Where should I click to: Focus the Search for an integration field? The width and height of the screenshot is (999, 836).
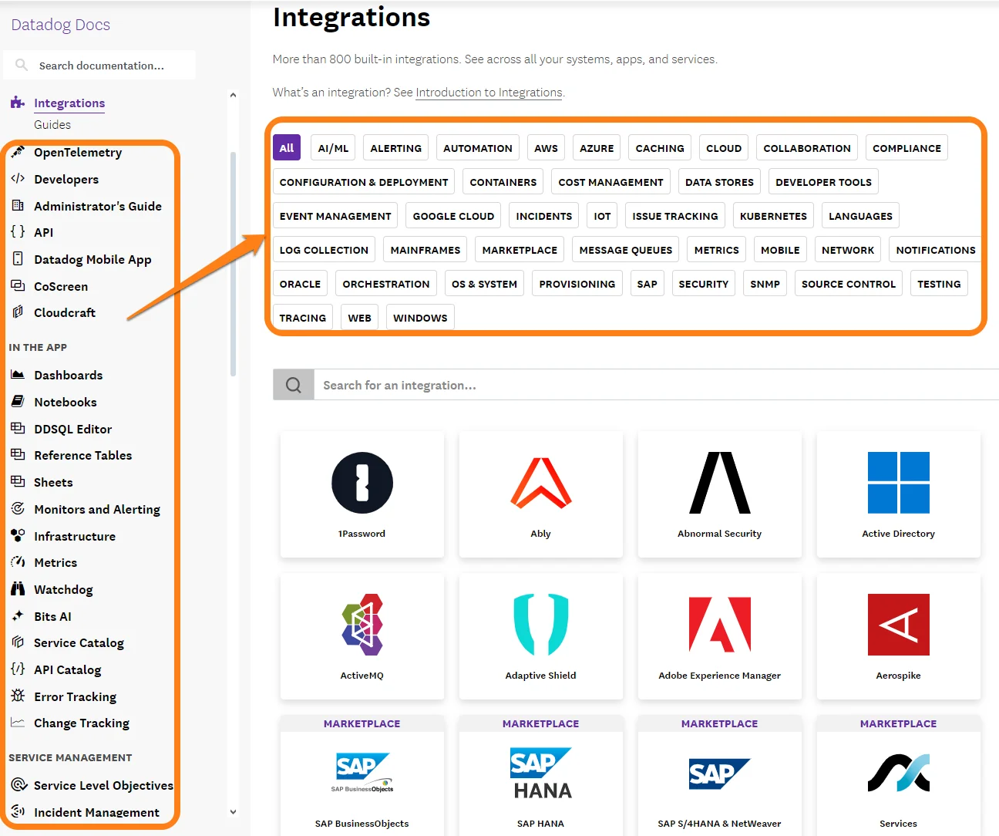click(x=655, y=385)
